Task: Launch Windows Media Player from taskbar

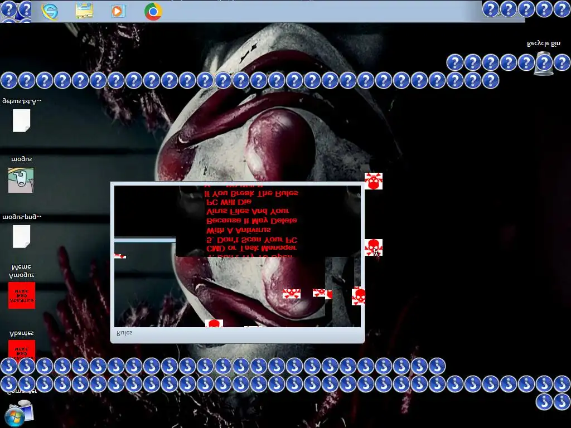Action: click(118, 11)
